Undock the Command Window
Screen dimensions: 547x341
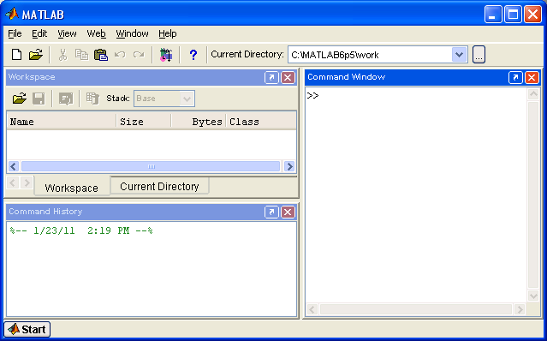point(515,77)
